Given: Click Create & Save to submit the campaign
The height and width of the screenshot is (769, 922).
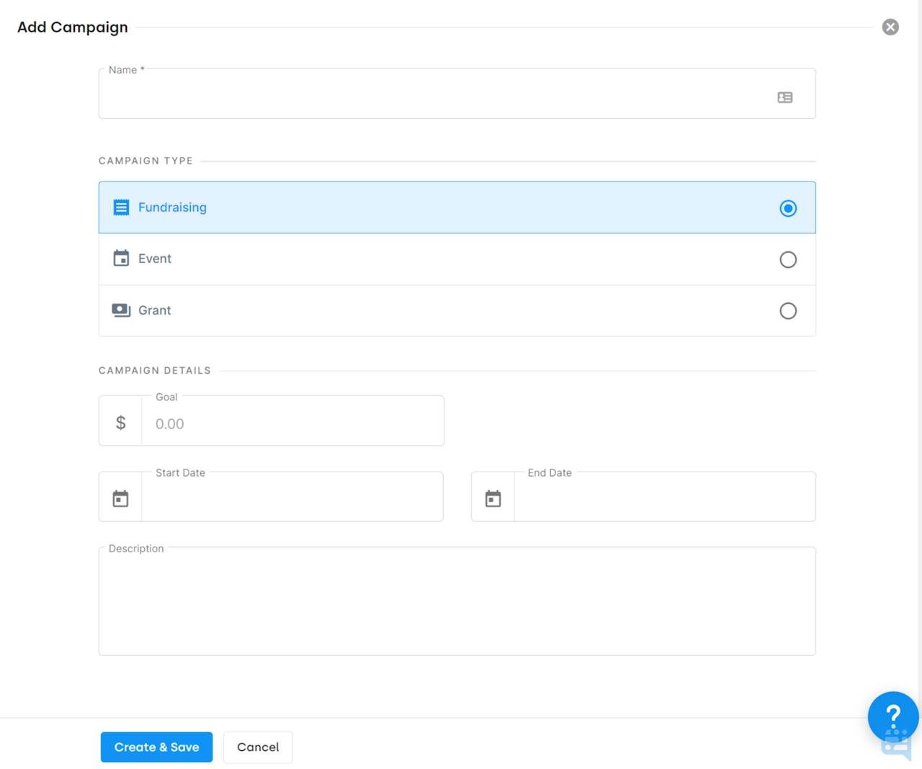Looking at the screenshot, I should point(156,747).
